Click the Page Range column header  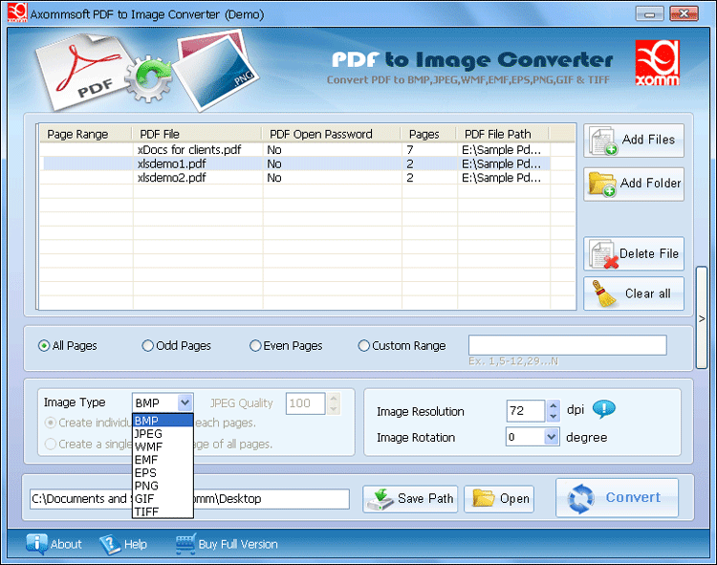coord(86,134)
